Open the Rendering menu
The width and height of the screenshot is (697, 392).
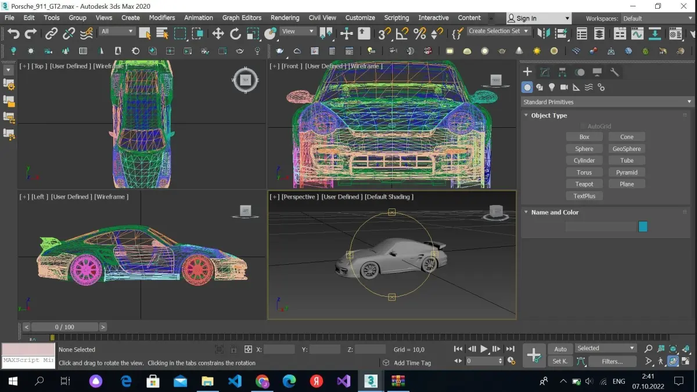point(285,17)
